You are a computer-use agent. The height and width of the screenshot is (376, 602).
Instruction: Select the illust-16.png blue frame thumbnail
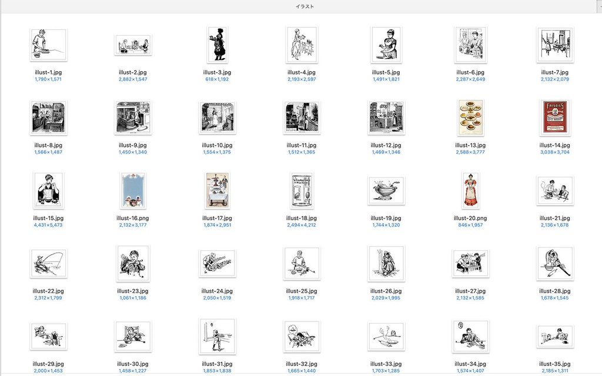(x=133, y=190)
